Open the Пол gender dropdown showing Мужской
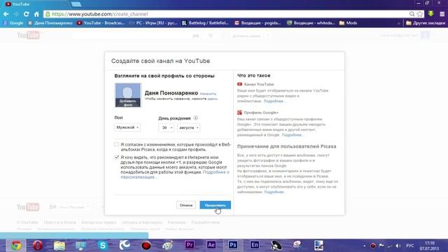 pos(127,127)
